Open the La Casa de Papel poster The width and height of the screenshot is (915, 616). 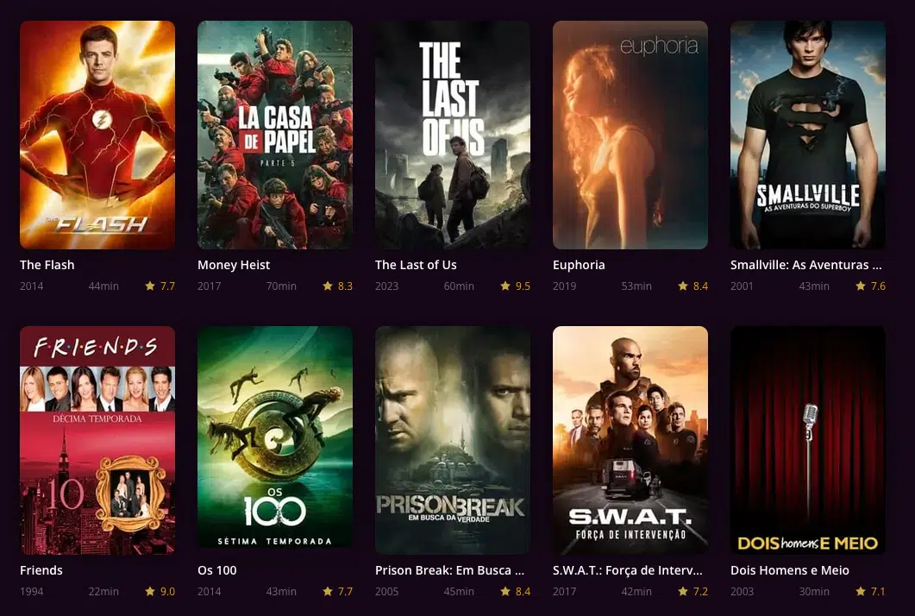click(x=275, y=135)
